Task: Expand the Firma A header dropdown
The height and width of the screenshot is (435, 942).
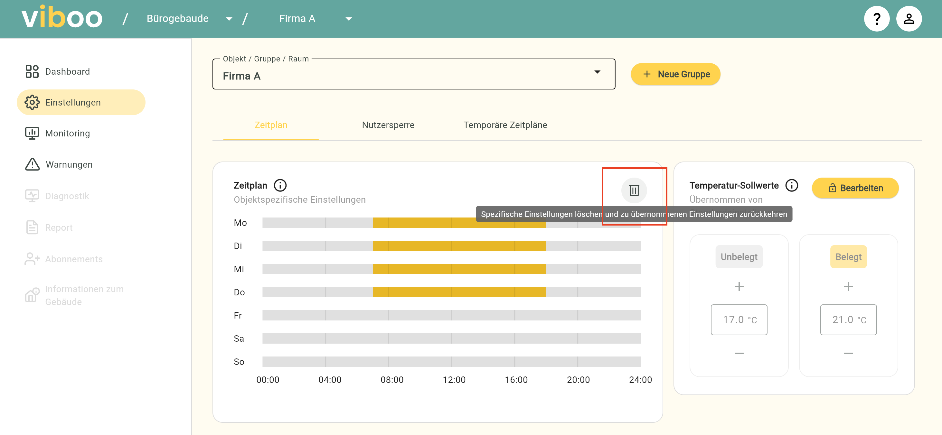Action: [348, 19]
